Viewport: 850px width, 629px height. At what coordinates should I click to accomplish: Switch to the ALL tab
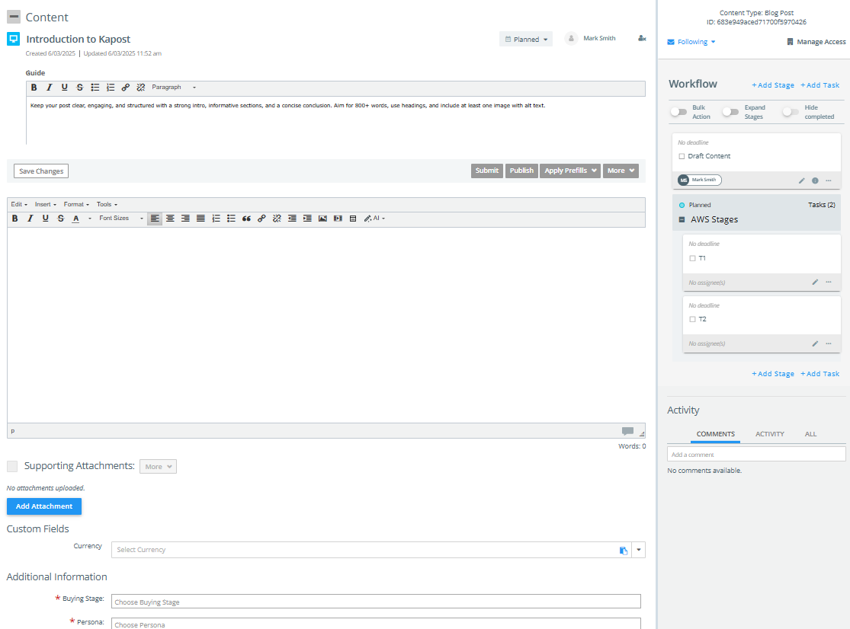[x=810, y=434]
